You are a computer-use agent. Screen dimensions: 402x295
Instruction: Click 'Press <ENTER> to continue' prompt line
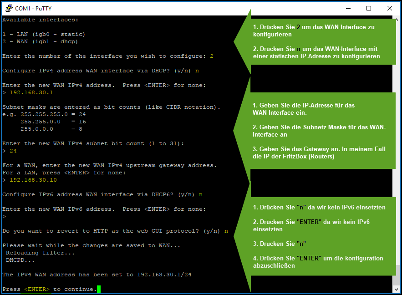49,289
